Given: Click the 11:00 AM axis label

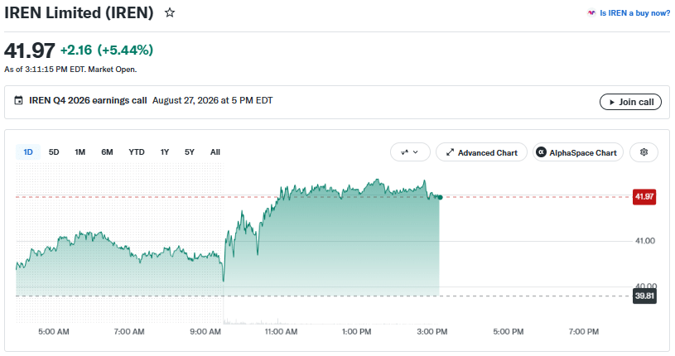Looking at the screenshot, I should (281, 331).
